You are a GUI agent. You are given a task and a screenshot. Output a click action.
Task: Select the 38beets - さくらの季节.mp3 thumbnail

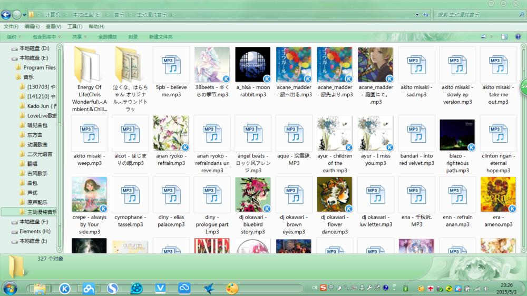click(x=212, y=64)
